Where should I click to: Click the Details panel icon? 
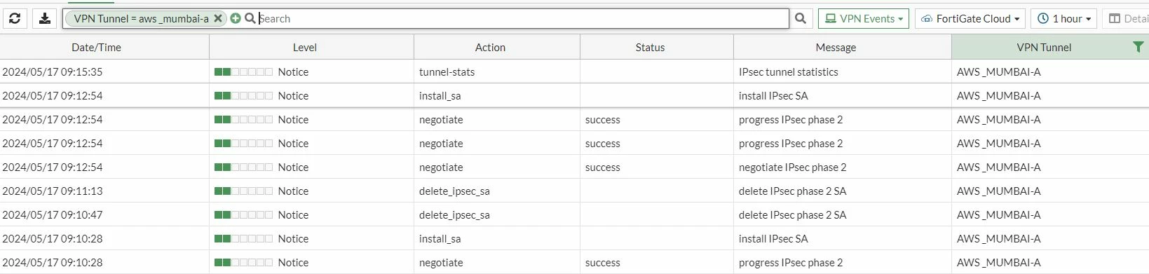[1115, 19]
